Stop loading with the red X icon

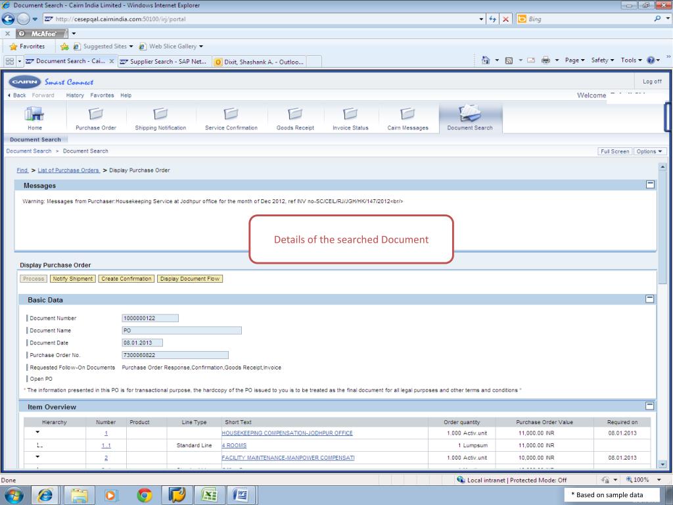coord(506,19)
